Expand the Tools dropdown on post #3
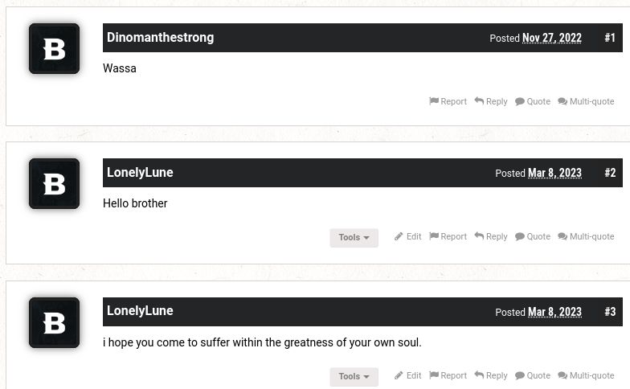This screenshot has width=630, height=389. coord(354,377)
